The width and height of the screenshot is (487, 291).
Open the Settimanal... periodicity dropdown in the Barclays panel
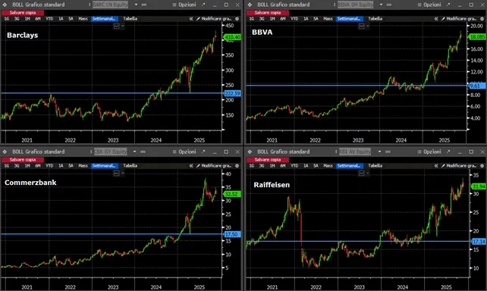[x=105, y=19]
